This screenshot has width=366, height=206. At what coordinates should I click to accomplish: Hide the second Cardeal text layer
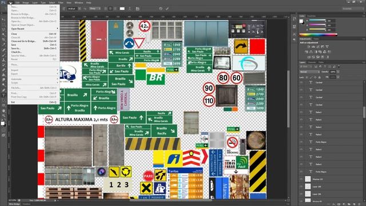pos(301,90)
